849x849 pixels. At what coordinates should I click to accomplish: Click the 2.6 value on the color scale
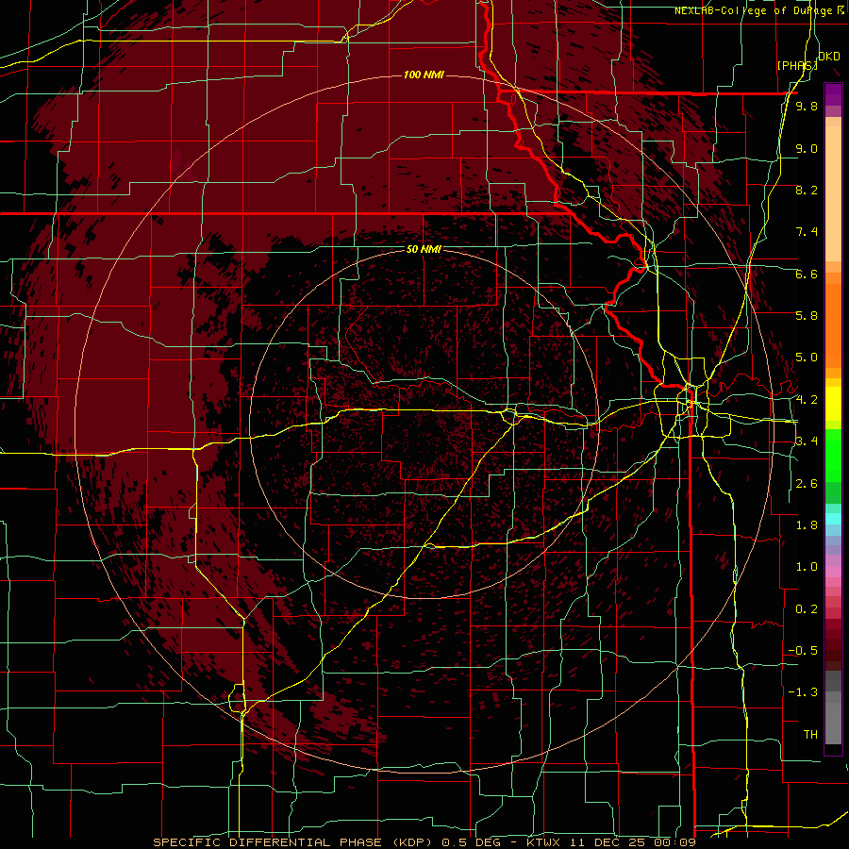click(x=807, y=484)
